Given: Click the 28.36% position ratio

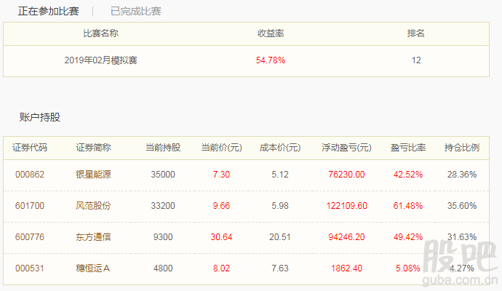Looking at the screenshot, I should tap(462, 175).
